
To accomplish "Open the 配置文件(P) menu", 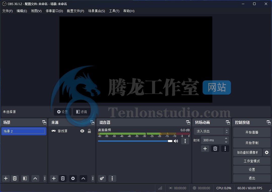I will (75, 11).
